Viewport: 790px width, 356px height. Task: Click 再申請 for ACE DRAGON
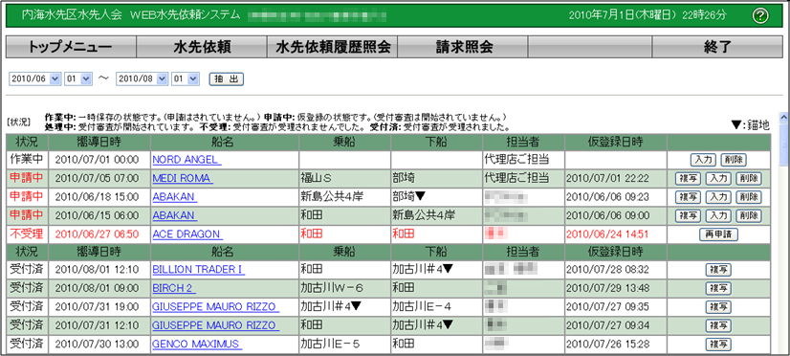tap(718, 234)
